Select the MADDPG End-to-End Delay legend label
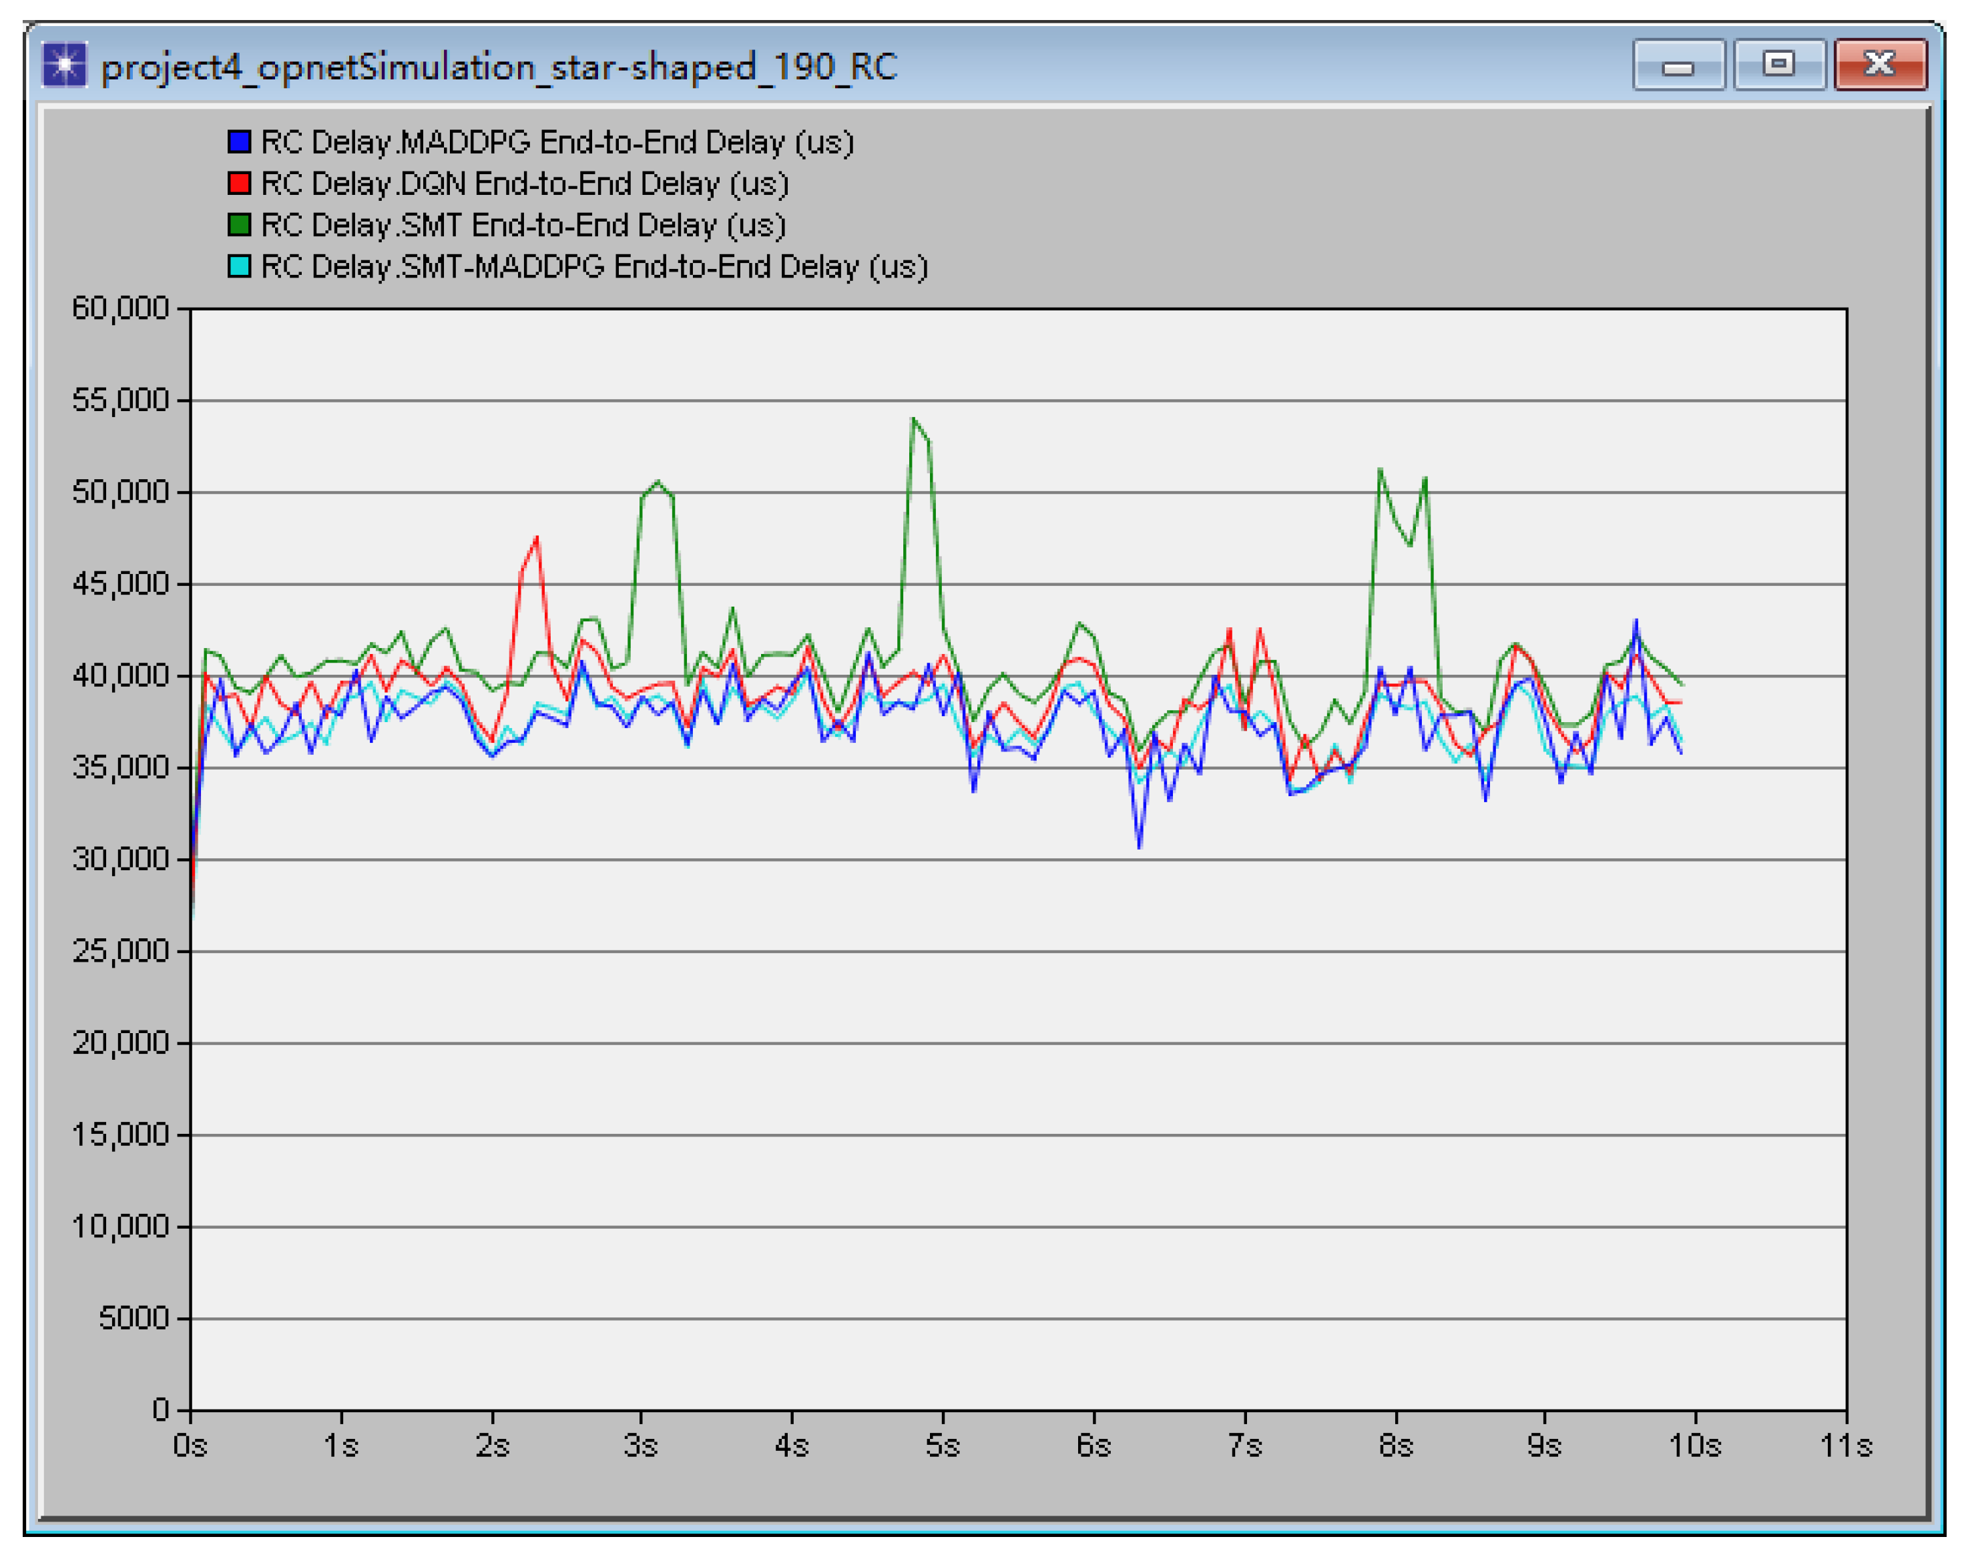 tap(557, 142)
